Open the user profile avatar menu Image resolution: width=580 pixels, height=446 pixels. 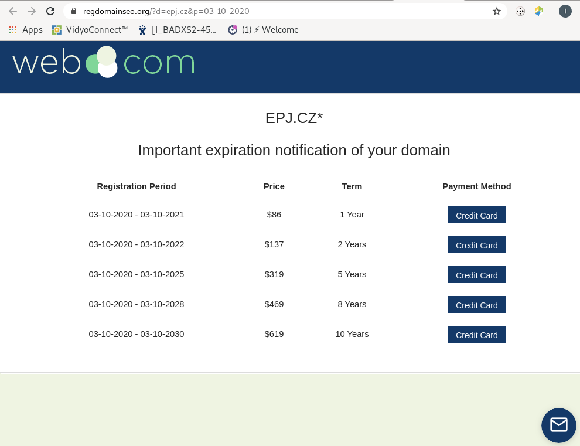pos(565,11)
